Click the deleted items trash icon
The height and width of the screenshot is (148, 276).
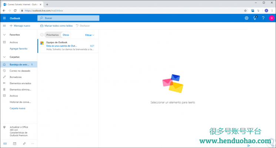click(x=4, y=89)
